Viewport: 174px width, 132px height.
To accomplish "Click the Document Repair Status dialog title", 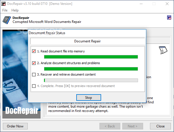I will (47, 33).
